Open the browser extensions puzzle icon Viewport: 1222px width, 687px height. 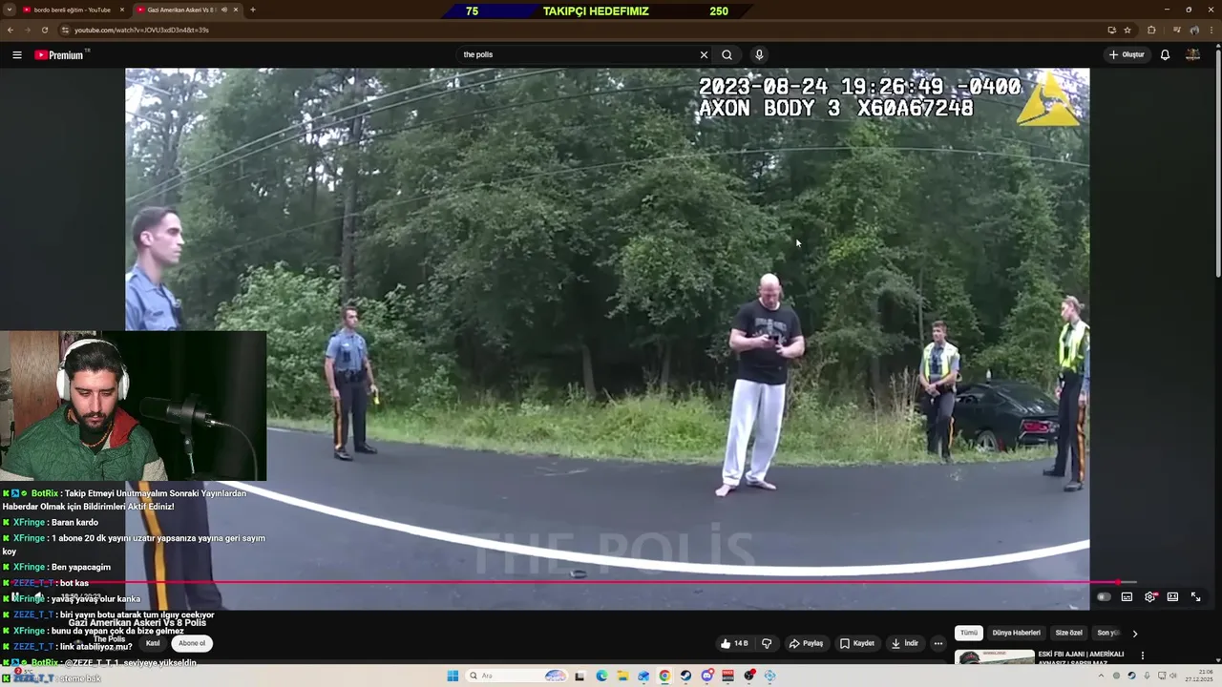(1151, 30)
